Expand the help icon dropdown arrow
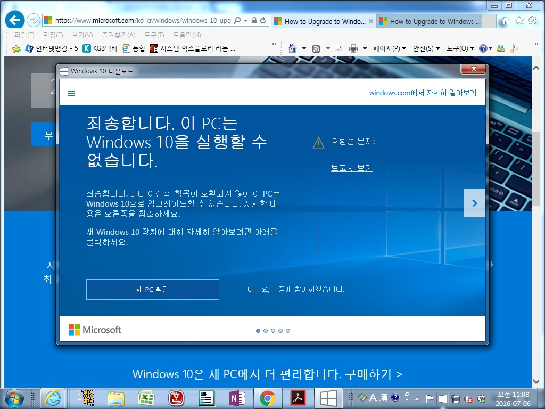This screenshot has height=409, width=545. click(490, 48)
